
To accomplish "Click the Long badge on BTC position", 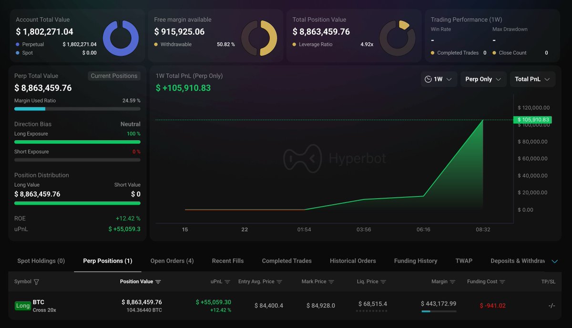I will [x=22, y=306].
